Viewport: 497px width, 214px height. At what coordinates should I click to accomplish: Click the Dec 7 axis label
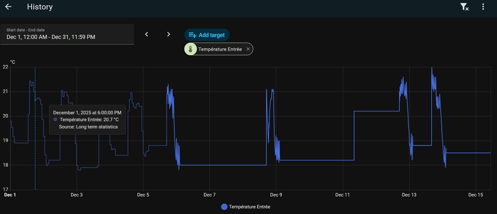209,195
